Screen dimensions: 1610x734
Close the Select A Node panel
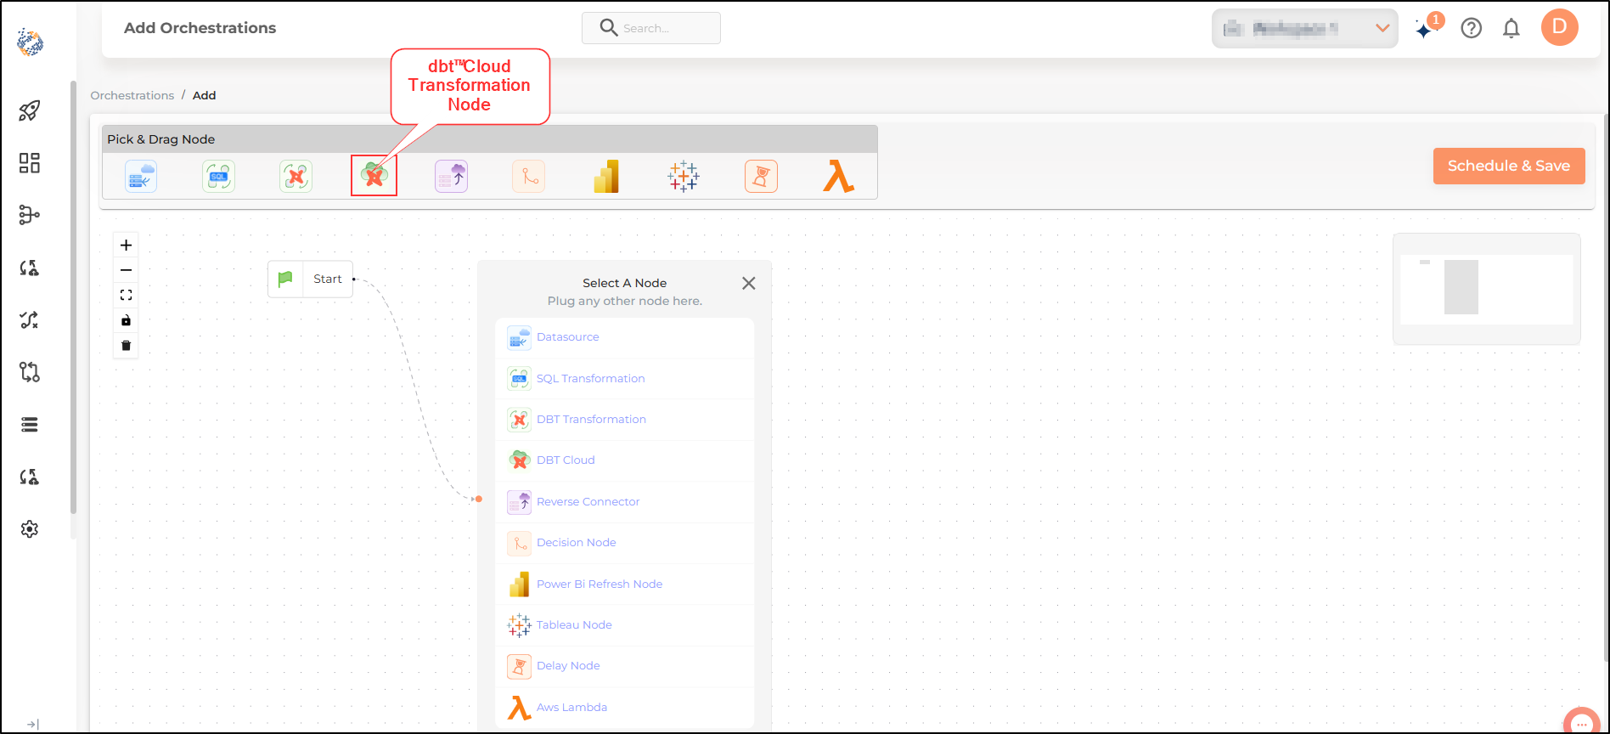click(748, 284)
